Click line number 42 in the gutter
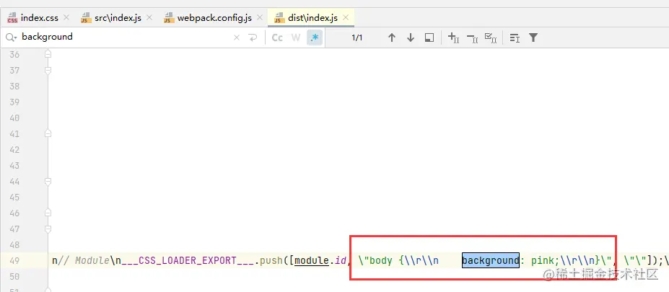Screen dimensions: 669x292 [14, 150]
